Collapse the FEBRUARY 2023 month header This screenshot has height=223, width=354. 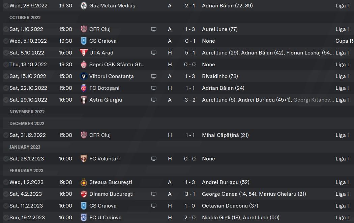[x=26, y=171]
